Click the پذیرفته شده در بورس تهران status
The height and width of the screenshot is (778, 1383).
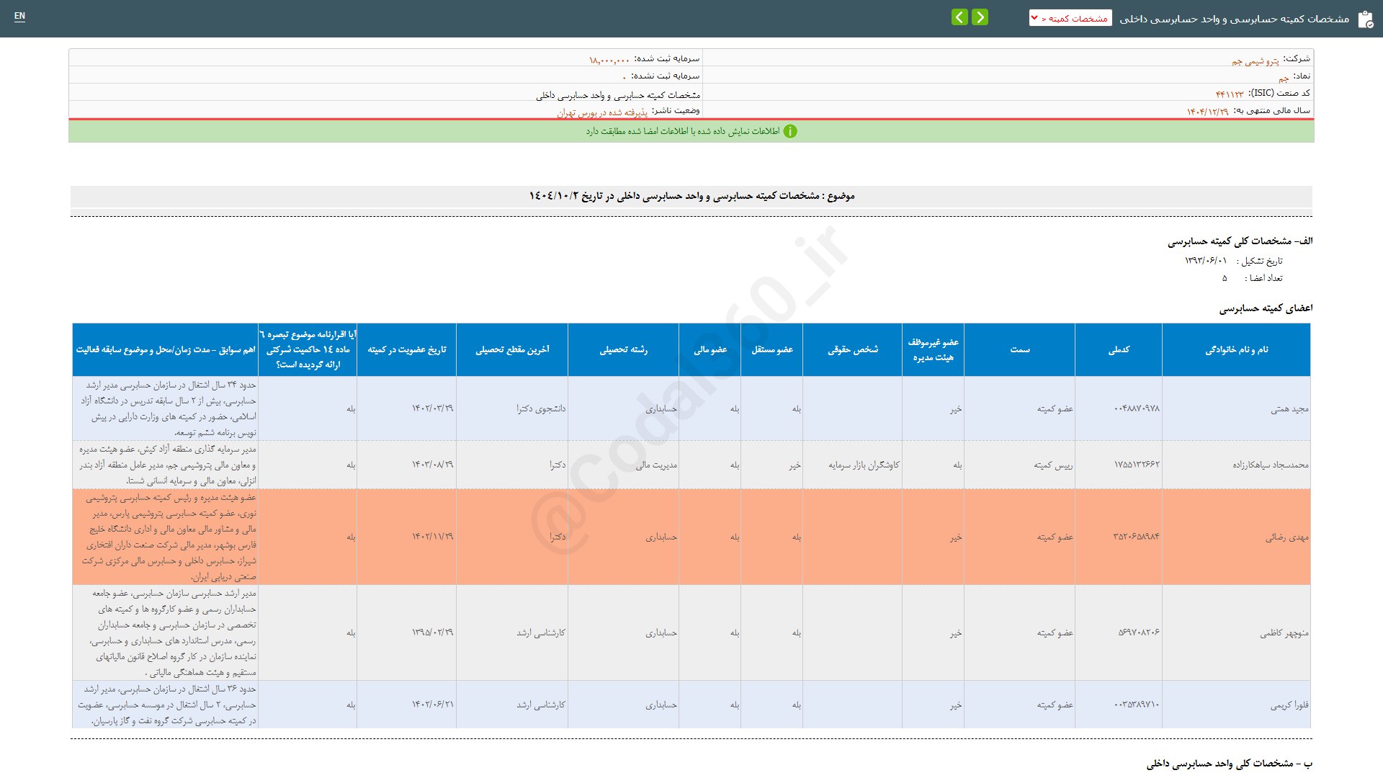coord(602,113)
